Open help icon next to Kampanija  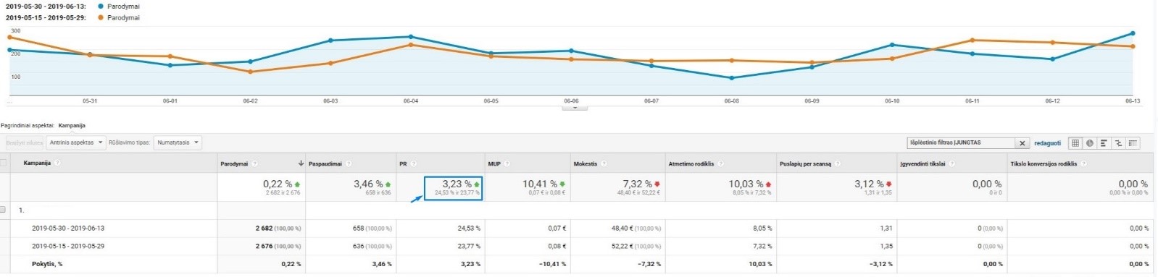click(x=57, y=163)
